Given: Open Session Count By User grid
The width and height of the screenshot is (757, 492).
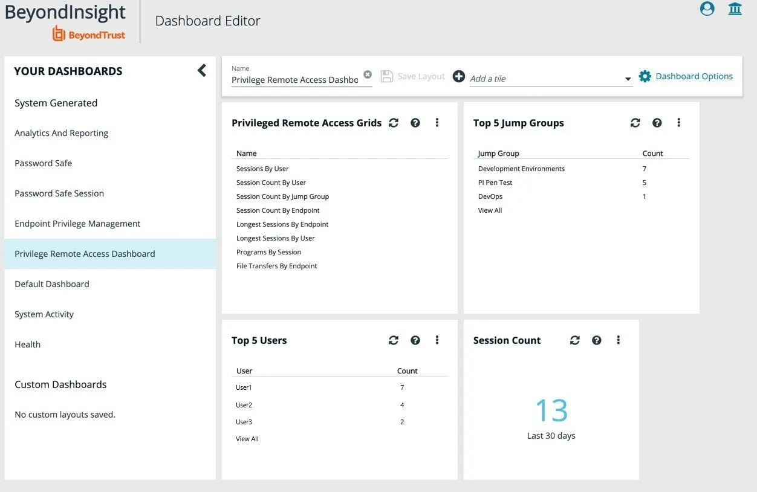Looking at the screenshot, I should [271, 183].
